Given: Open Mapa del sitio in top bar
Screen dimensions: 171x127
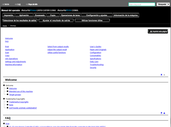Looking at the screenshot, I should point(32,4).
